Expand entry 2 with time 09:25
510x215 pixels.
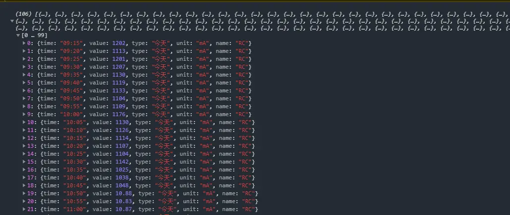(24, 59)
